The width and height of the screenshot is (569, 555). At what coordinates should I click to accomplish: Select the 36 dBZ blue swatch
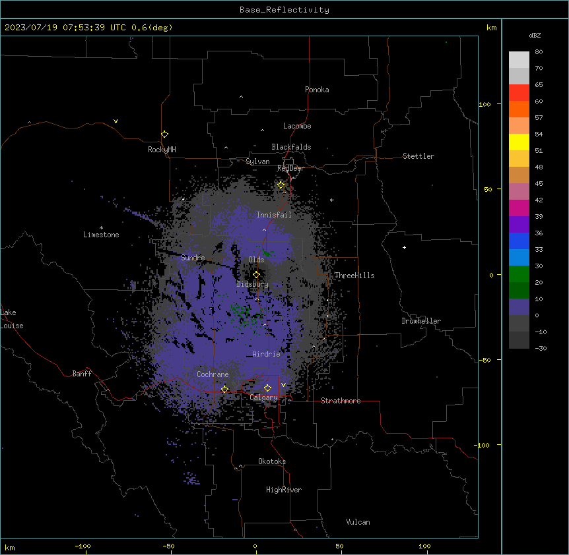519,241
